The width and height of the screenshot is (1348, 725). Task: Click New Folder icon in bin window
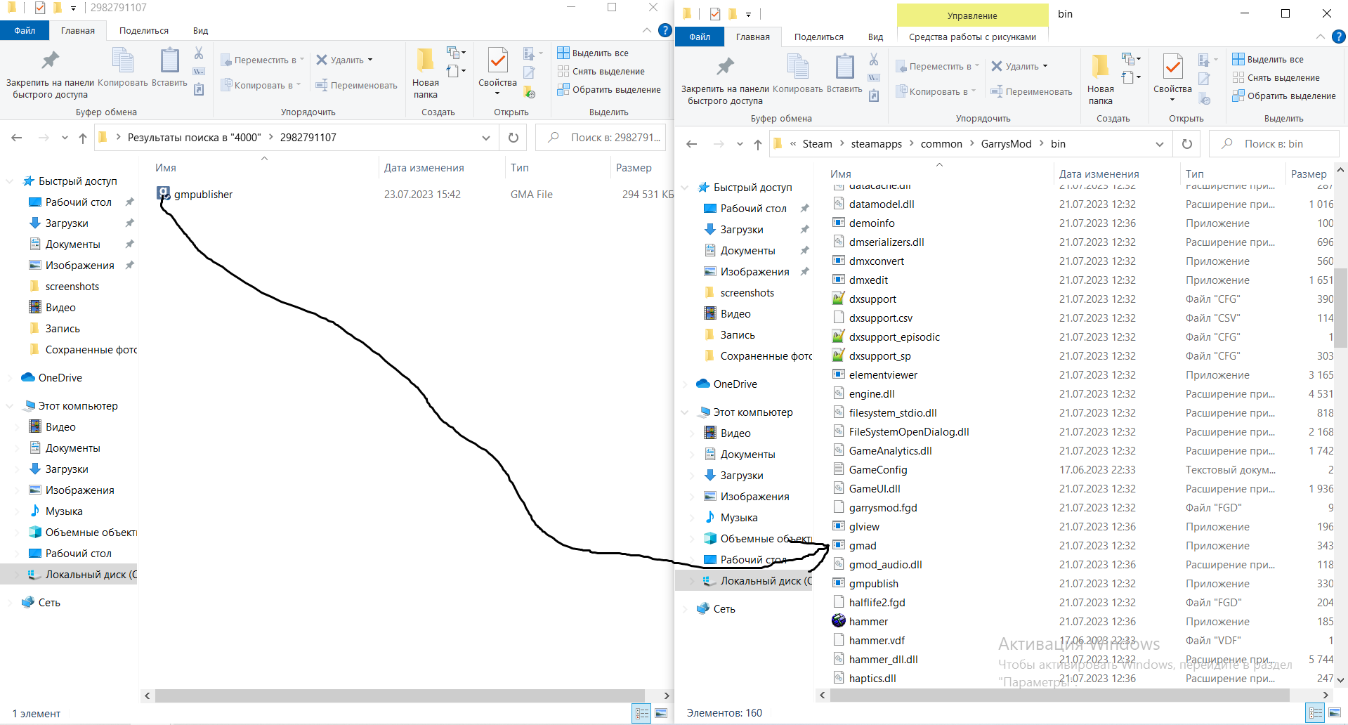click(1100, 67)
